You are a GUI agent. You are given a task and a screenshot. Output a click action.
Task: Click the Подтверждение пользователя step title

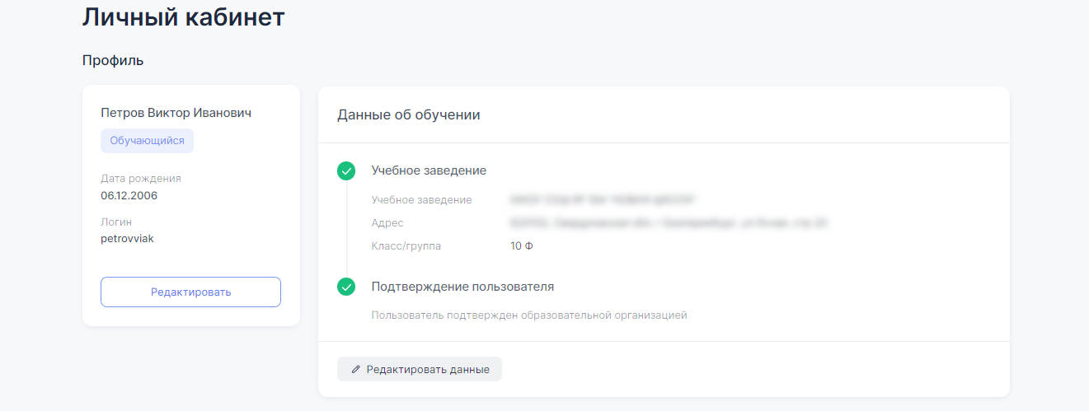(462, 287)
